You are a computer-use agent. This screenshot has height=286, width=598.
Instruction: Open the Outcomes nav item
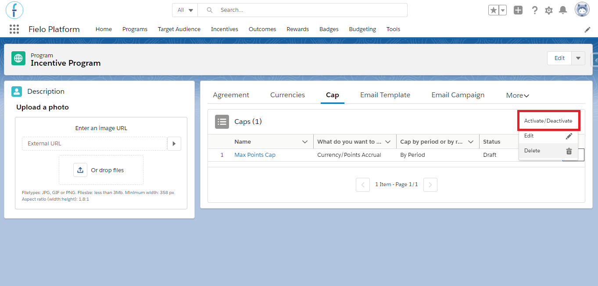tap(262, 29)
